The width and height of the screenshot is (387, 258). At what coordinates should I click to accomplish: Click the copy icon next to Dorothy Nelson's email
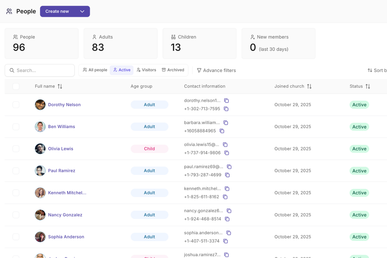pos(226,100)
